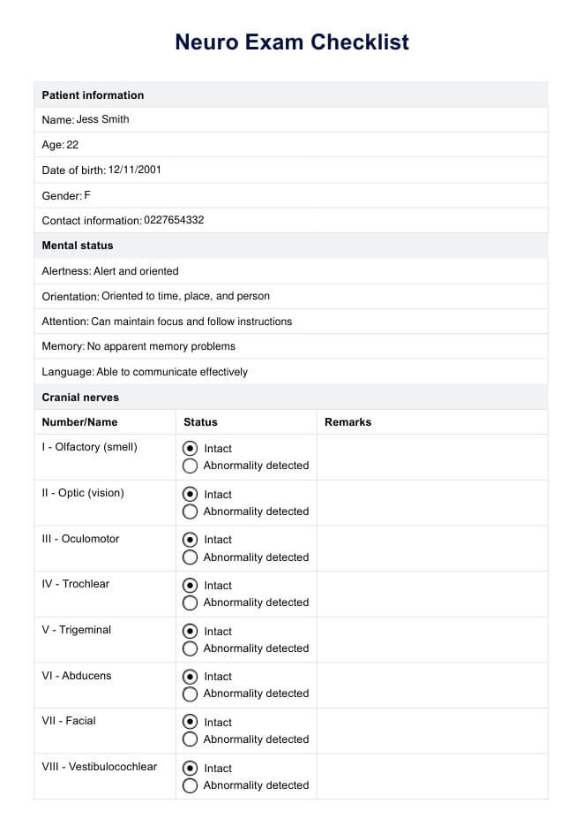Click the Name field with Jess Smith
This screenshot has height=826, width=583.
pos(102,119)
